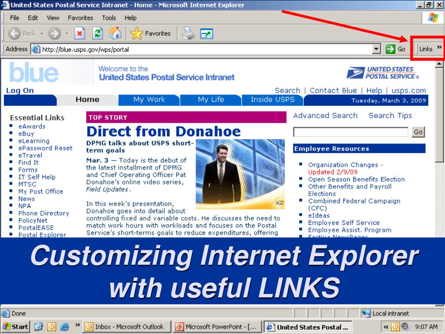Show more quick launch icons via chevron
Viewport: 445px width, 334px height.
click(x=77, y=325)
